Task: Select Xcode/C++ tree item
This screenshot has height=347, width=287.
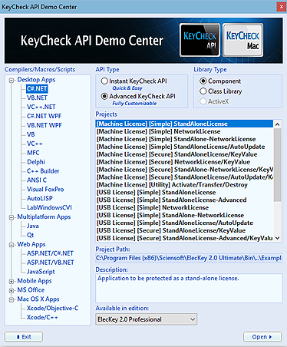Action: click(42, 317)
